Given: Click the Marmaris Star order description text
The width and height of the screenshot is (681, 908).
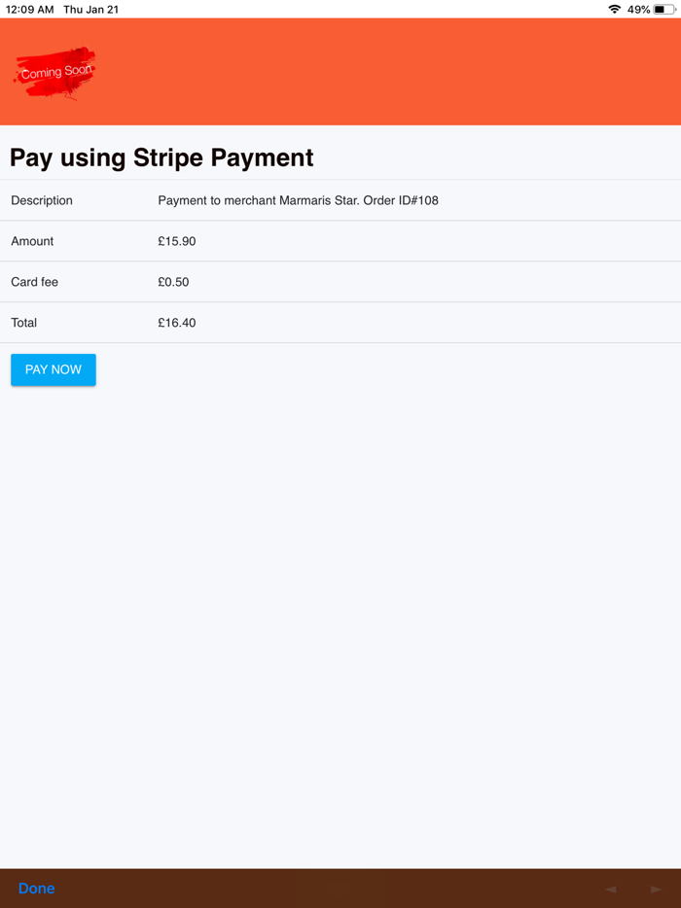Looking at the screenshot, I should (298, 200).
